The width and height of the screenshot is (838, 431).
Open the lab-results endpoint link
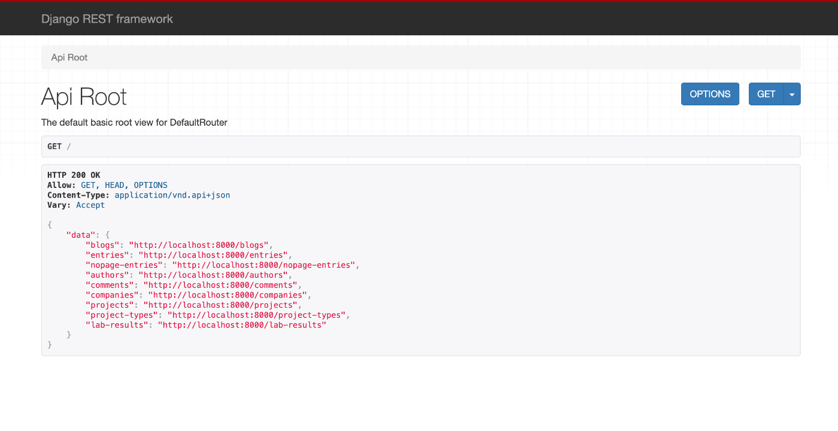coord(242,324)
